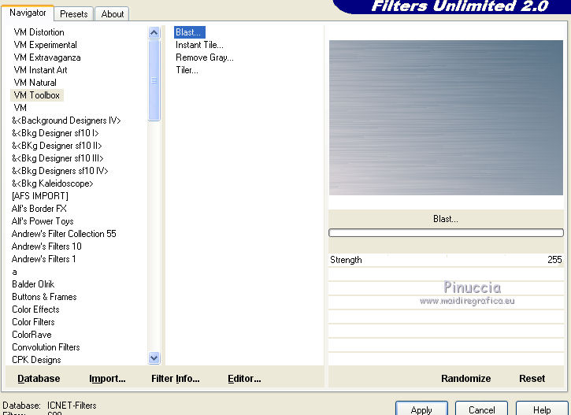This screenshot has width=571, height=415.
Task: Select VM Toolbox category
Action: click(37, 95)
